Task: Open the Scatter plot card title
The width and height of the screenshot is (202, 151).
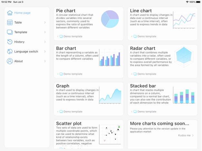Action: (69, 124)
